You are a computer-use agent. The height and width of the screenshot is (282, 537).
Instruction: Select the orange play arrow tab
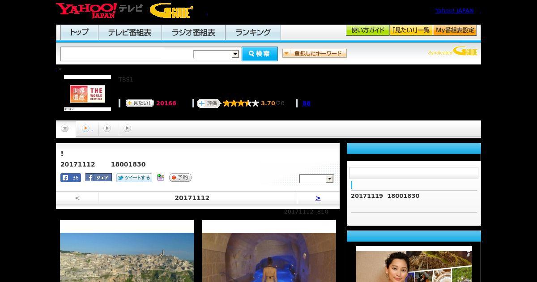click(87, 129)
